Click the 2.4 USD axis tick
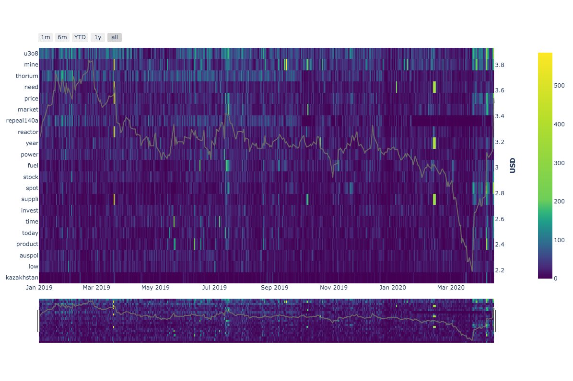The height and width of the screenshot is (381, 573). tap(500, 245)
